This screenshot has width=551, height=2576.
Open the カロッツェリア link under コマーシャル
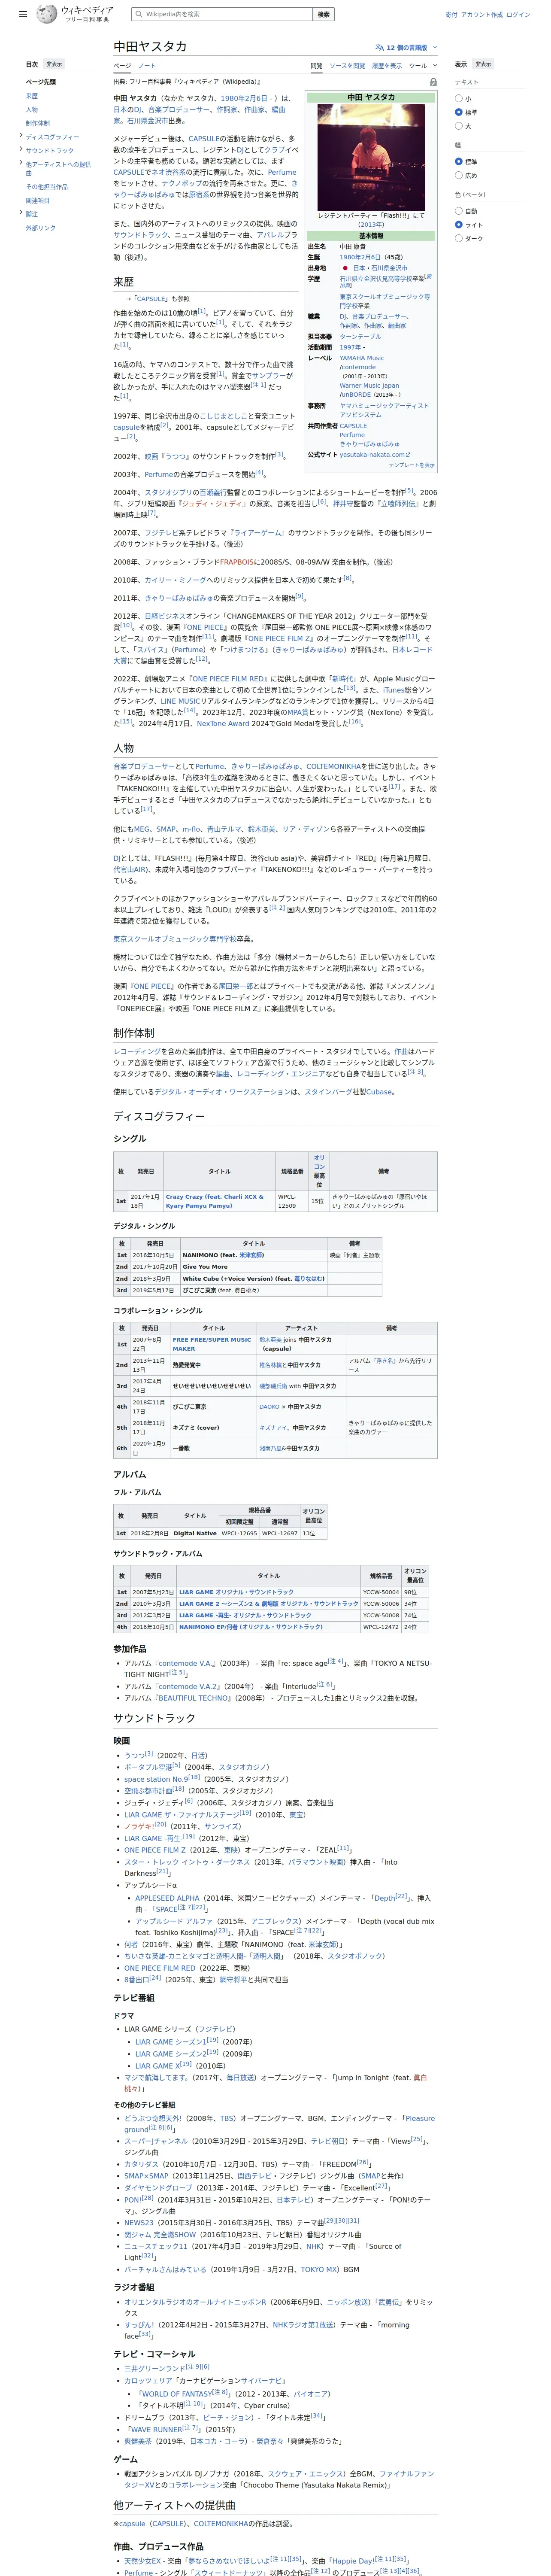(x=148, y=2381)
